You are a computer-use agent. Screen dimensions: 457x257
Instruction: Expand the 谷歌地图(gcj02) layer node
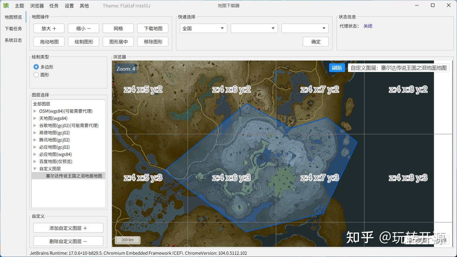point(35,125)
